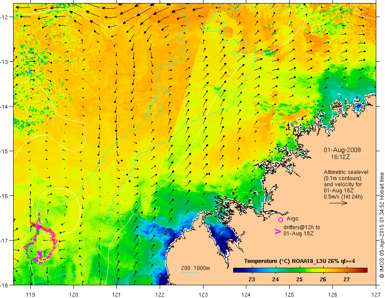Image resolution: width=385 pixels, height=298 pixels.
Task: Click the 'drifters@12h to' label
Action: 302,227
